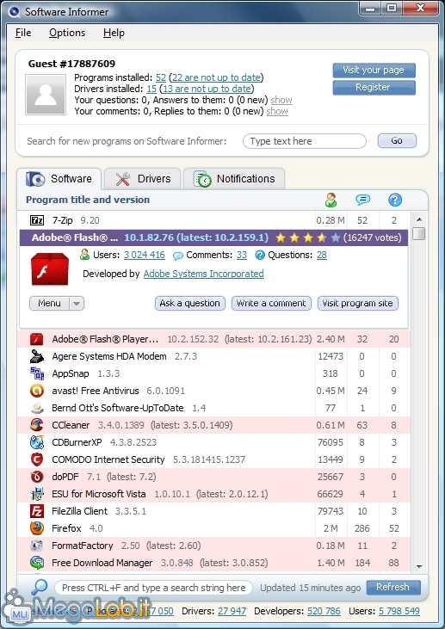
Task: Click the list scrollbar down arrow
Action: pyautogui.click(x=419, y=567)
